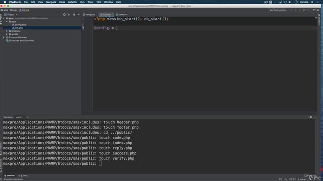Image resolution: width=323 pixels, height=181 pixels.
Task: Click the Expand/Collapse all icon in Project panel
Action: pyautogui.click(x=69, y=15)
